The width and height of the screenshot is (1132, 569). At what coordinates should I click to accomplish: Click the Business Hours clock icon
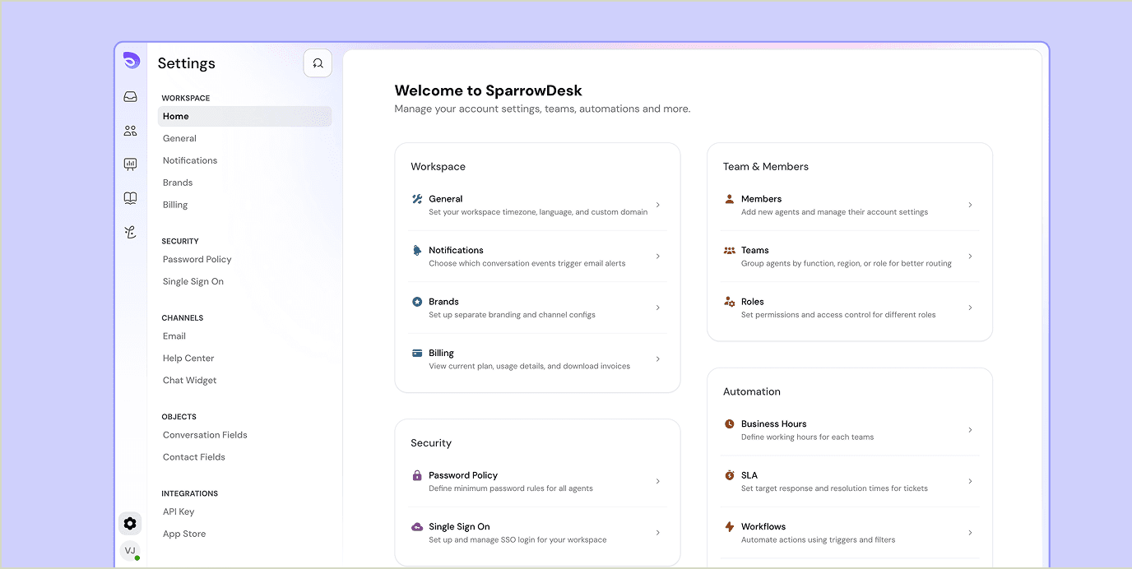(729, 423)
